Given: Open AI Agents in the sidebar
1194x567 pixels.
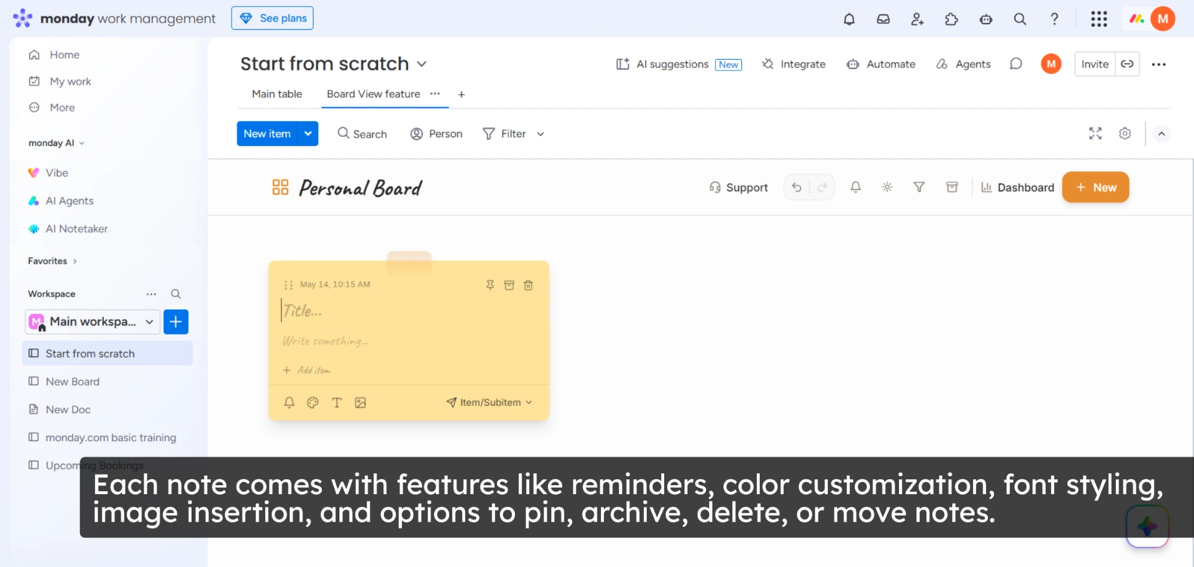Looking at the screenshot, I should pos(69,201).
